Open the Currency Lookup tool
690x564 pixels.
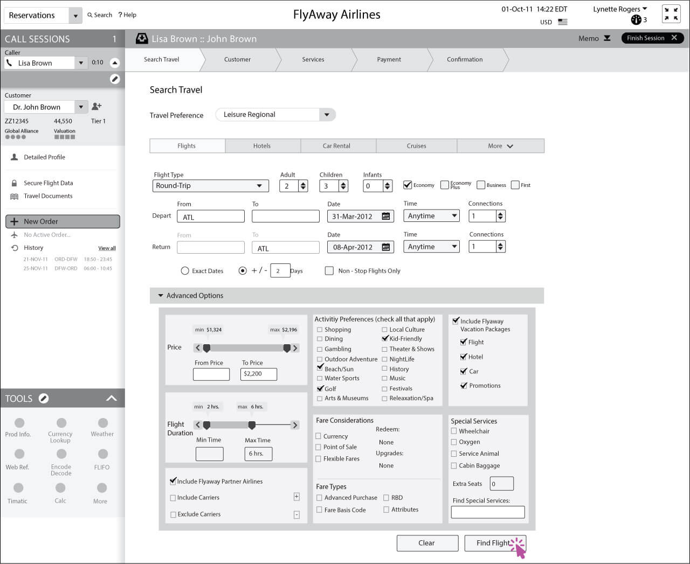click(x=60, y=427)
